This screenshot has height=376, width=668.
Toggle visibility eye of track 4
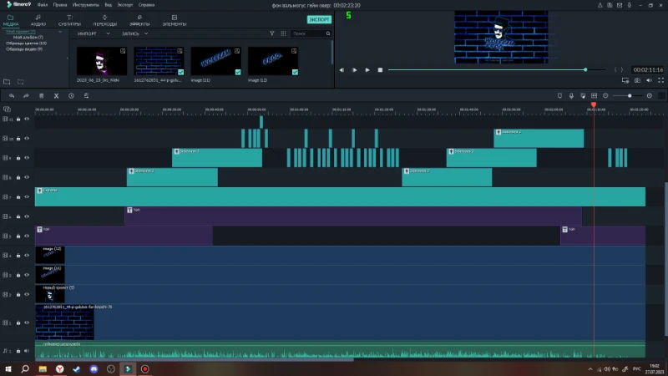point(27,256)
